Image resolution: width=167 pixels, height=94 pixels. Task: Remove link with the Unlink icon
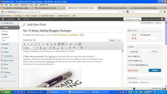click(63, 44)
